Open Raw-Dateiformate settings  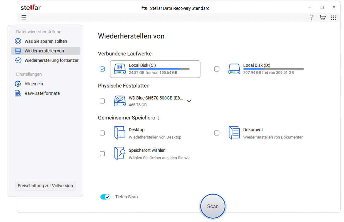pos(41,93)
